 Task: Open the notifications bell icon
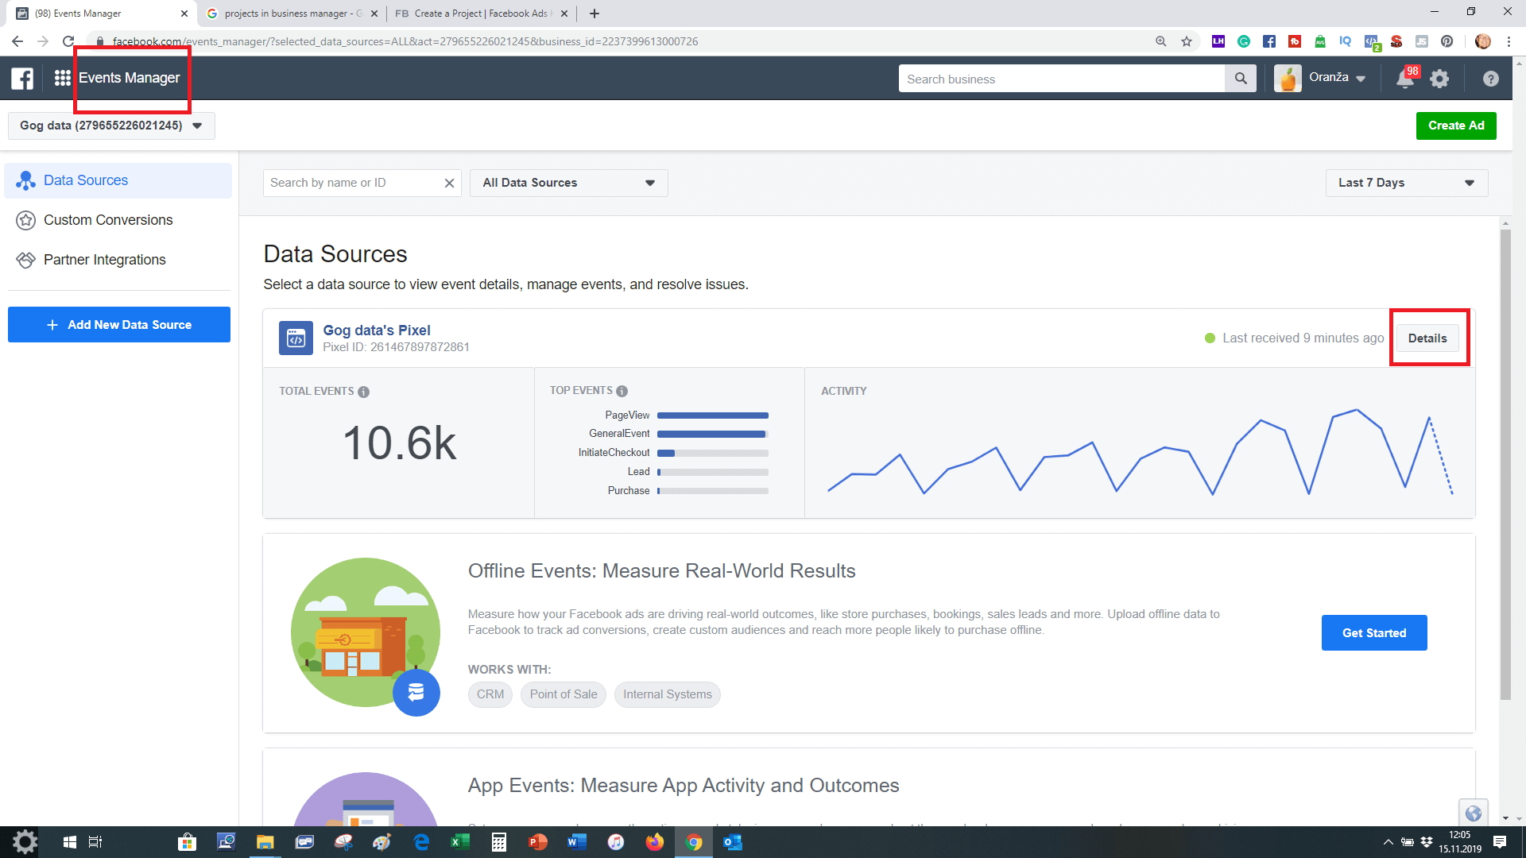[x=1404, y=79]
